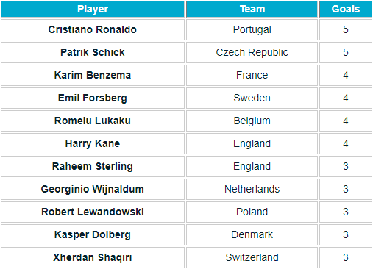Select the Netherlands team cell
The image size is (373, 269).
click(252, 189)
